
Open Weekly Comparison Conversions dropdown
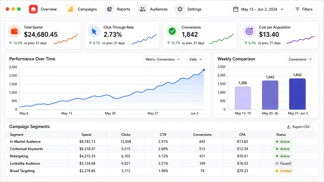coord(300,59)
